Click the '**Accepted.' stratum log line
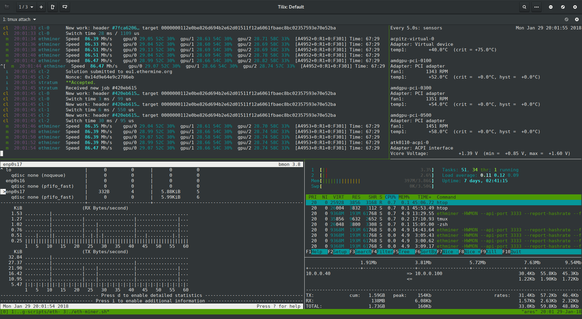The height and width of the screenshot is (319, 582). (80, 82)
